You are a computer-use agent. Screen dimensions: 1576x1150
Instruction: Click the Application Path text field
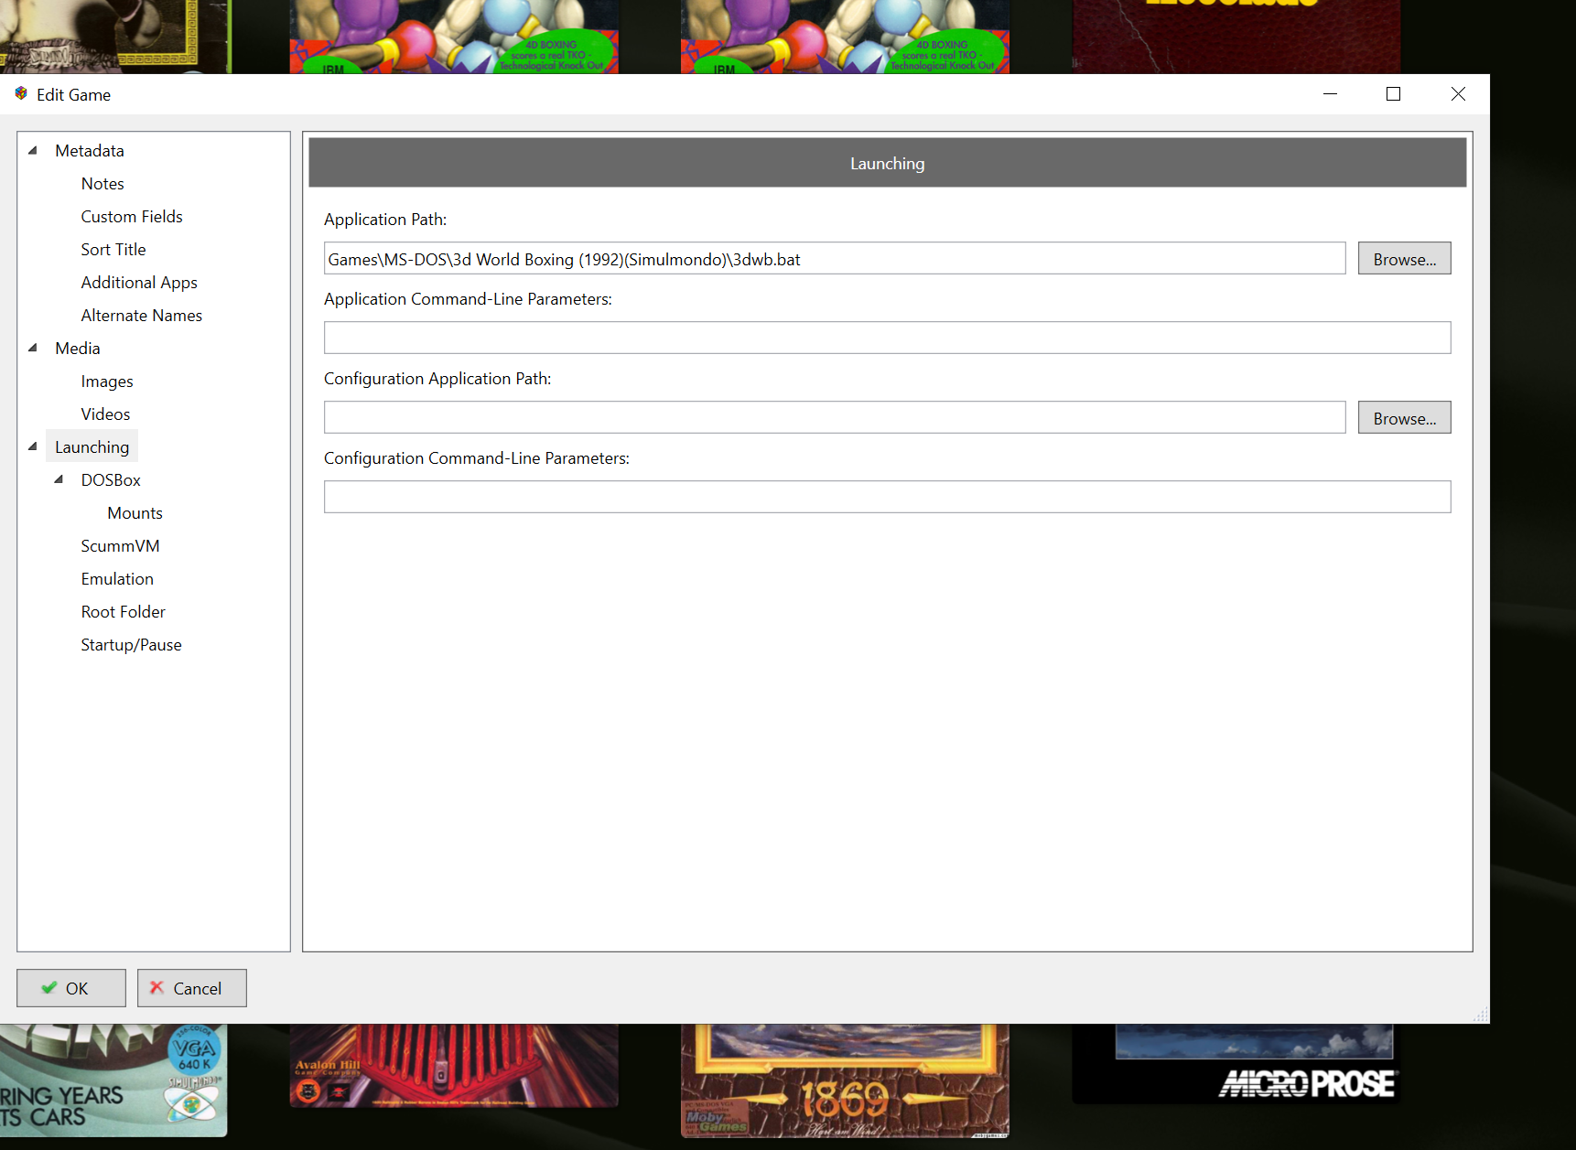(x=833, y=259)
